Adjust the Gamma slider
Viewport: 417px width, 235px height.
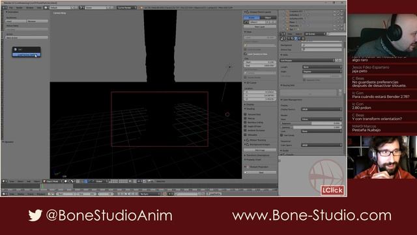click(311, 127)
